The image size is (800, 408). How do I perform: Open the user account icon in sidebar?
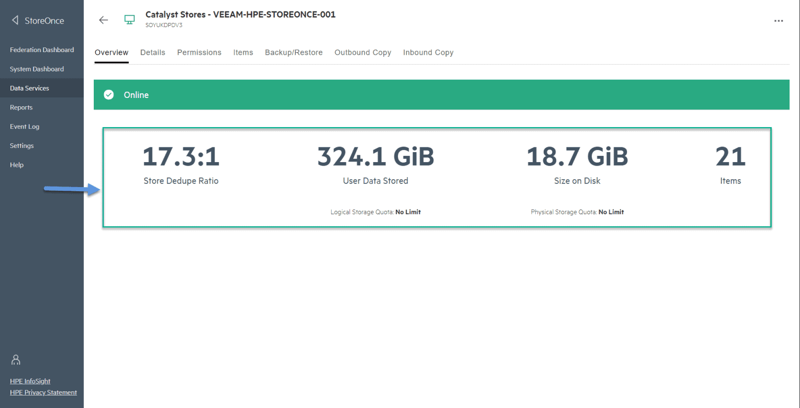[15, 360]
